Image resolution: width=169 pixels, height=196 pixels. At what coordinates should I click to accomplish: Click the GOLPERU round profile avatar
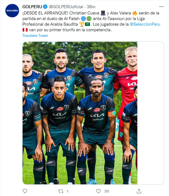point(12,11)
